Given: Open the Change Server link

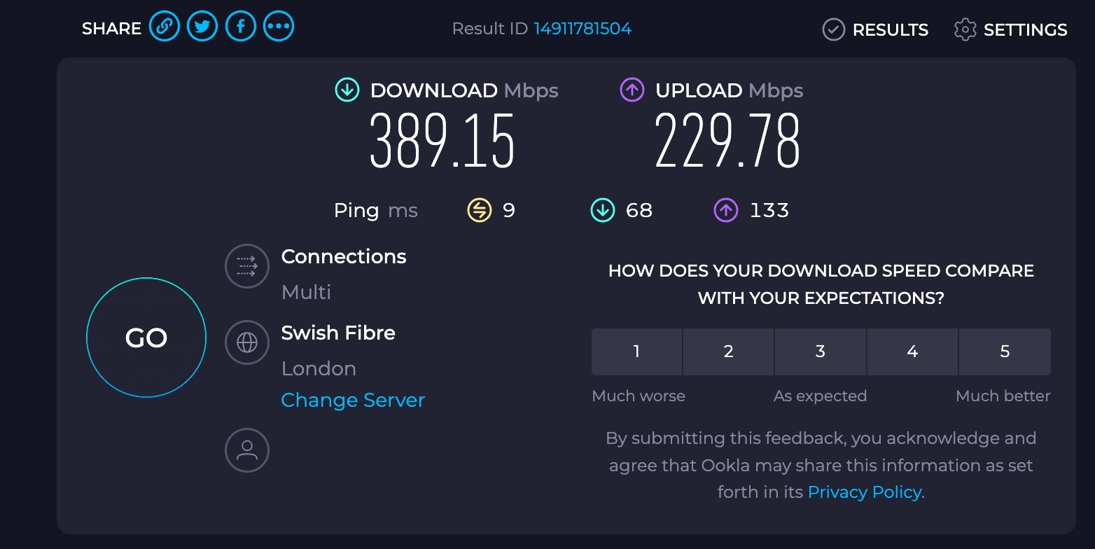Looking at the screenshot, I should (x=353, y=400).
